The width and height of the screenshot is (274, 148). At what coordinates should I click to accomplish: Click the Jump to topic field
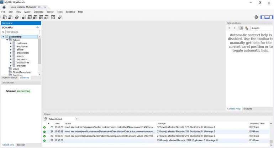pyautogui.click(x=262, y=28)
